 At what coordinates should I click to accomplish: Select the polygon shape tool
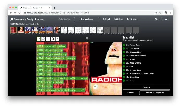click(43, 39)
